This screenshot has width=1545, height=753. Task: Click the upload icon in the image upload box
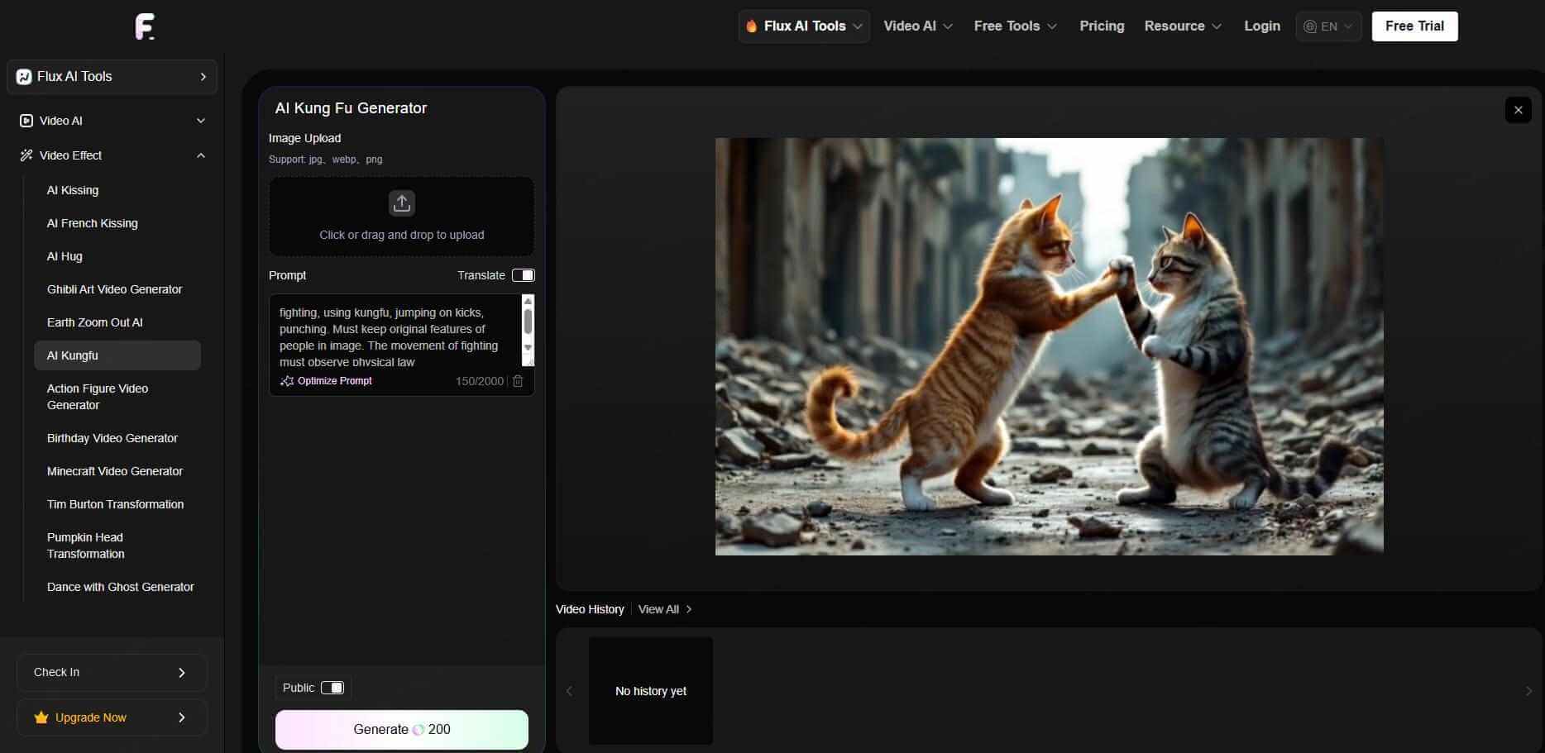(x=402, y=203)
